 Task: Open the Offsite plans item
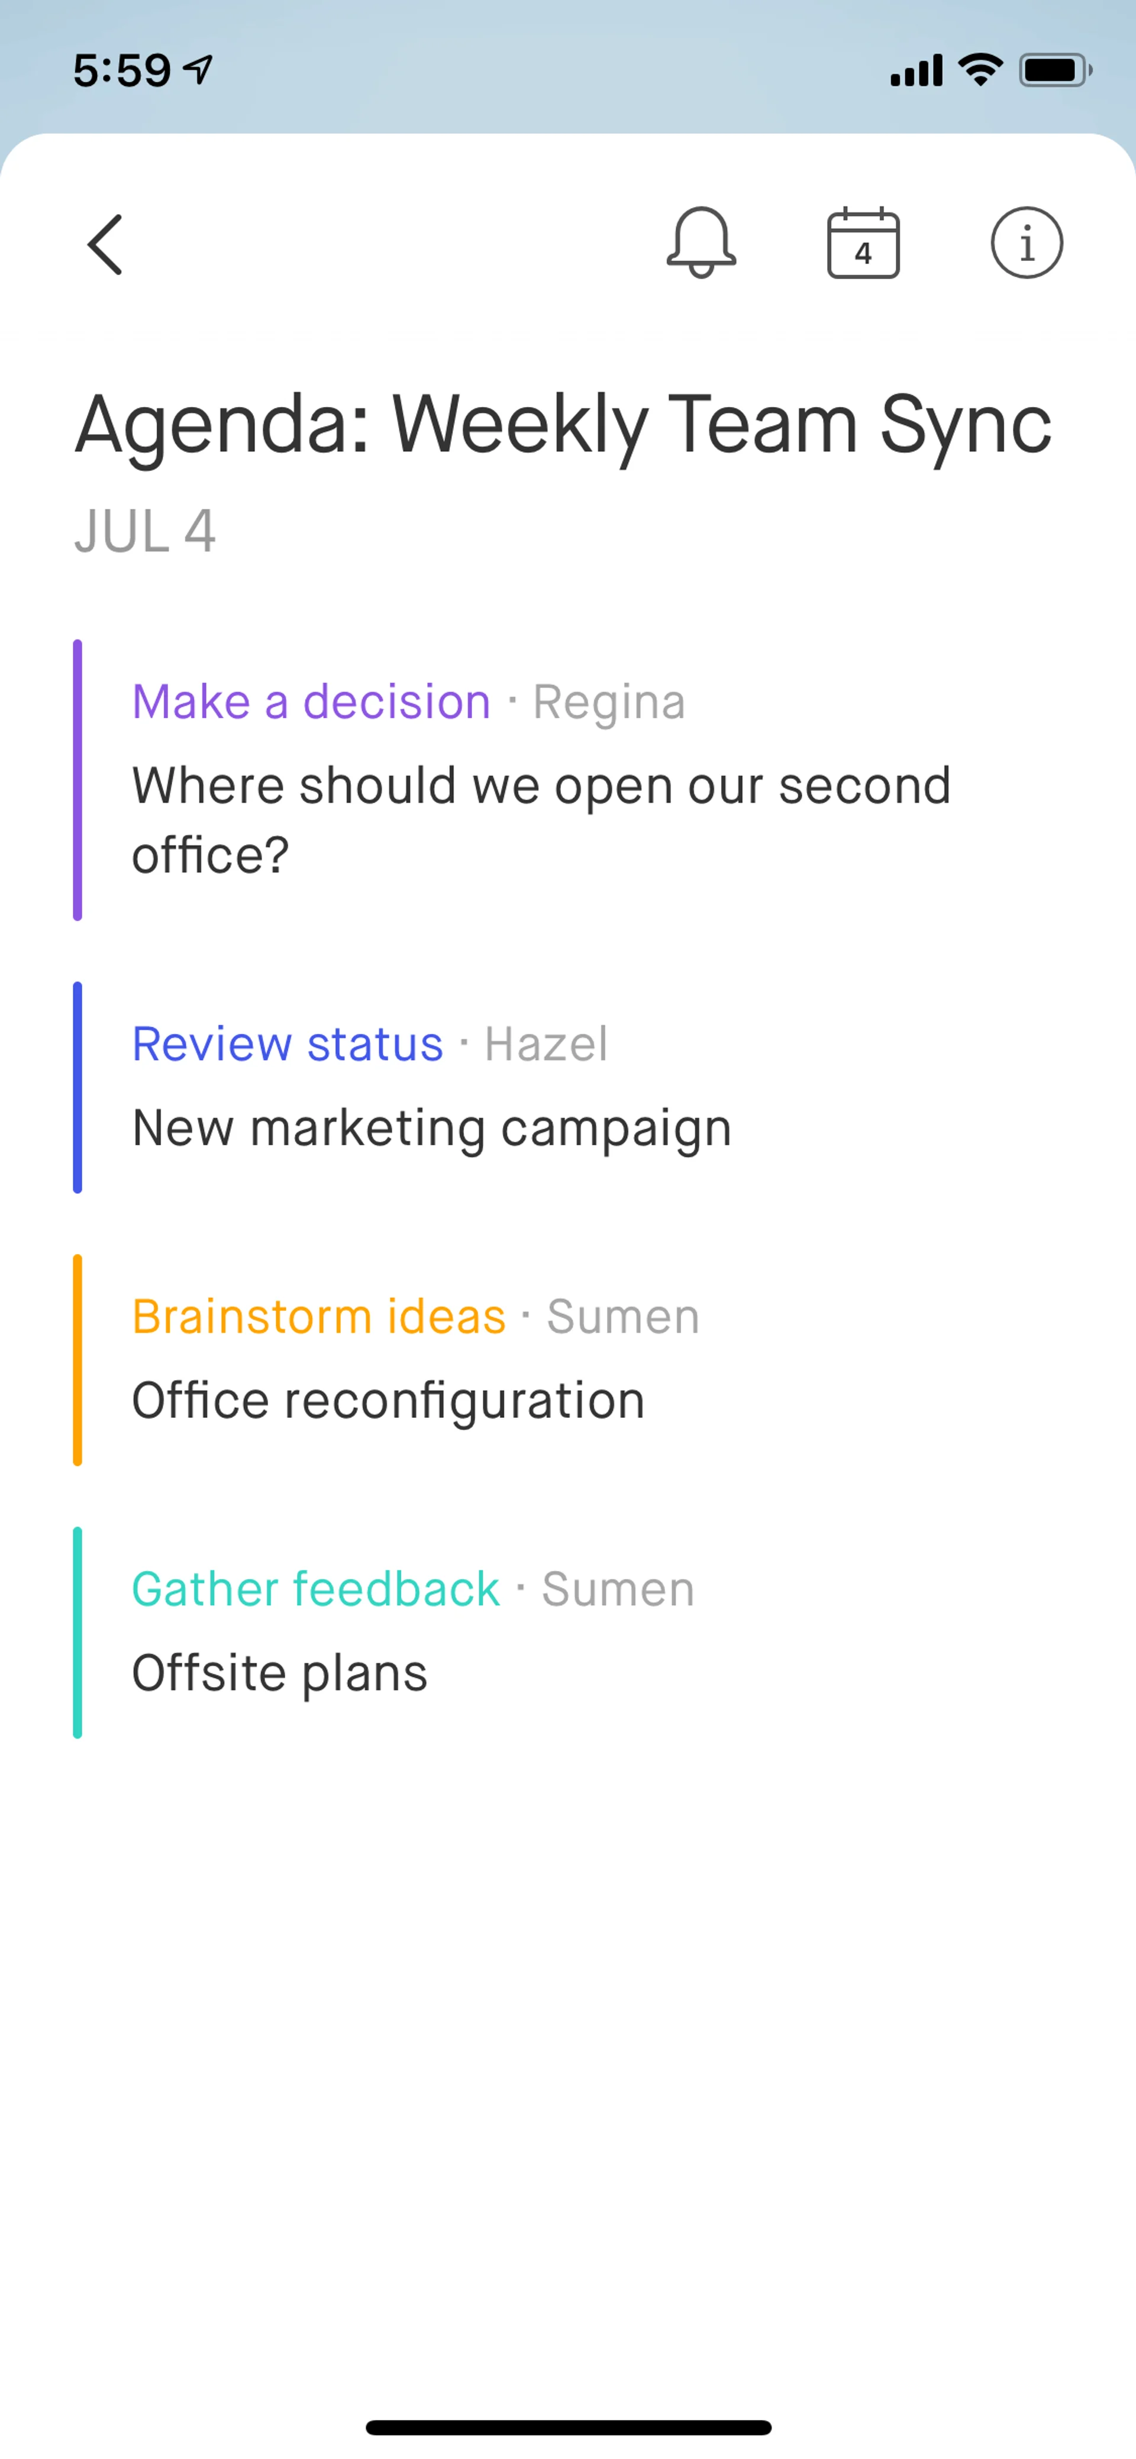click(280, 1672)
